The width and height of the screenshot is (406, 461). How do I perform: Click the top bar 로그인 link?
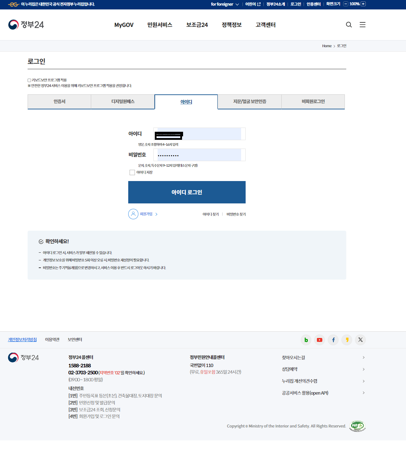pos(296,4)
